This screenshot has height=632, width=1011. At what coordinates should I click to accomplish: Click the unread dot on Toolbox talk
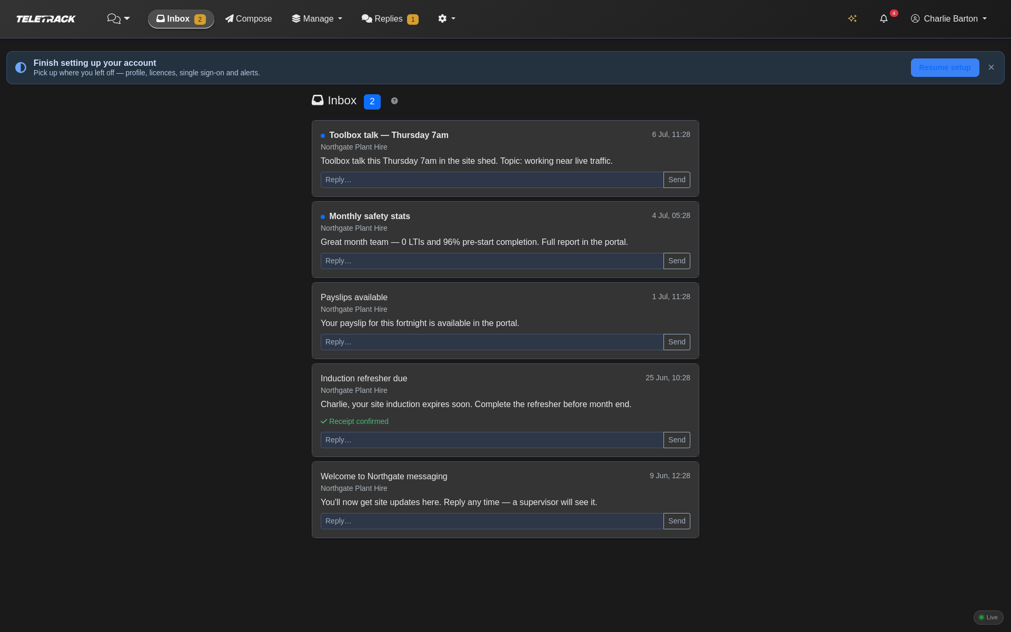[x=323, y=136]
